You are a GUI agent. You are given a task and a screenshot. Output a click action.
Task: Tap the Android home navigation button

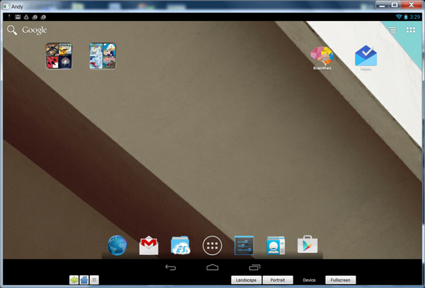[213, 268]
